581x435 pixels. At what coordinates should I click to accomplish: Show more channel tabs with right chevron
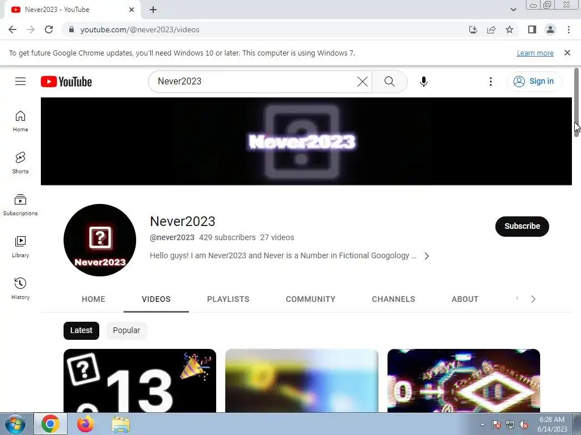[x=533, y=299]
